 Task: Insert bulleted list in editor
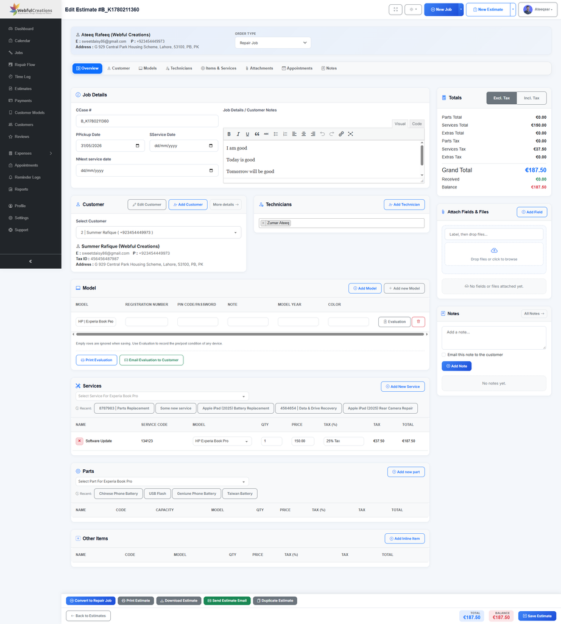point(275,134)
